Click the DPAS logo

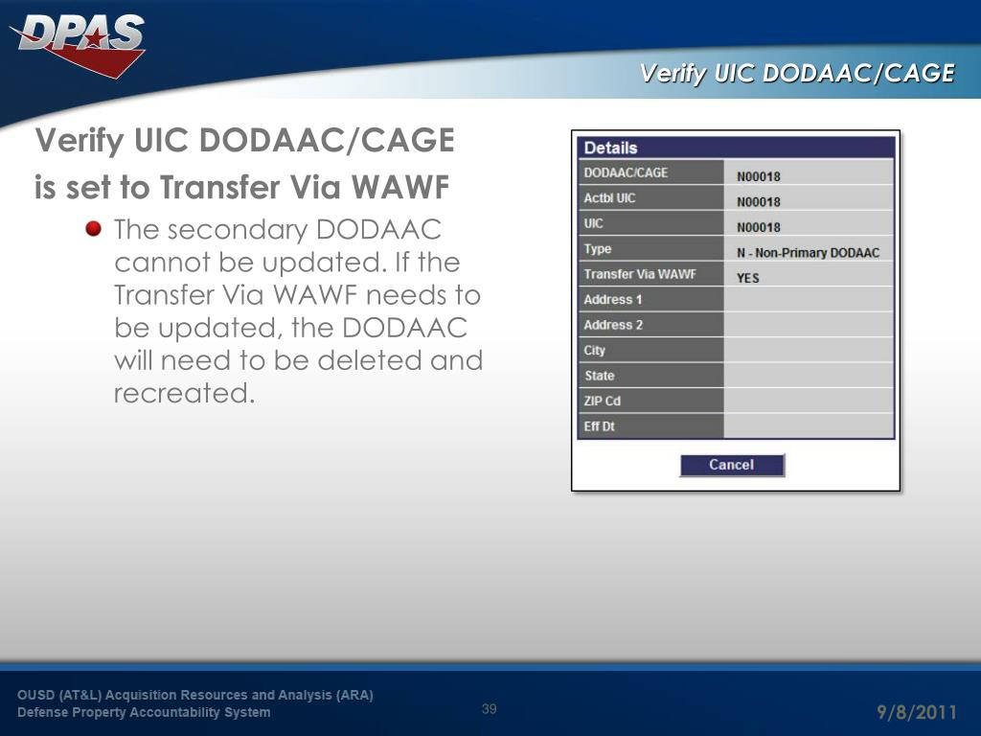point(78,46)
